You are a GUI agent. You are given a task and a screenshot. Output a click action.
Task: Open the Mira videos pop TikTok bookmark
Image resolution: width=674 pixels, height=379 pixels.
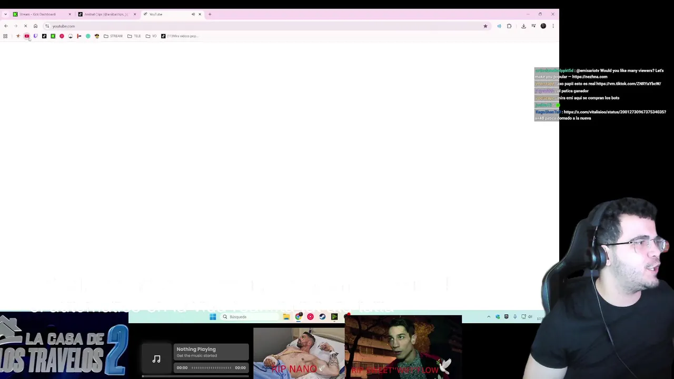(x=180, y=36)
